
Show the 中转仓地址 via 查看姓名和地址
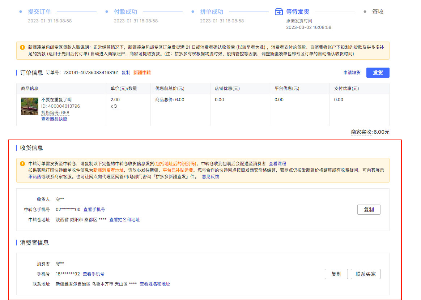[124, 220]
